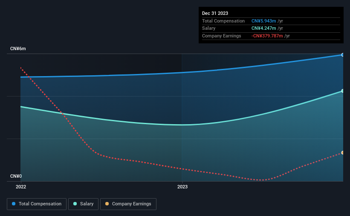Click the Total Compensation tooltip row label
Image resolution: width=350 pixels, height=216 pixels.
coord(223,21)
